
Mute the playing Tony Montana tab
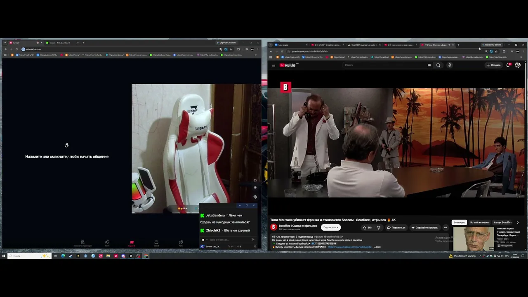point(449,45)
